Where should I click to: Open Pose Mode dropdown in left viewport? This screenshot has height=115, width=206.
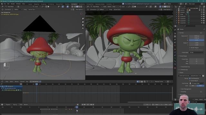coord(11,6)
